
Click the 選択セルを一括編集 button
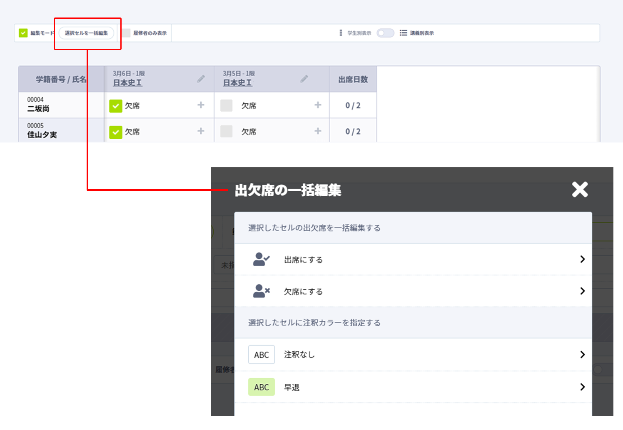86,33
